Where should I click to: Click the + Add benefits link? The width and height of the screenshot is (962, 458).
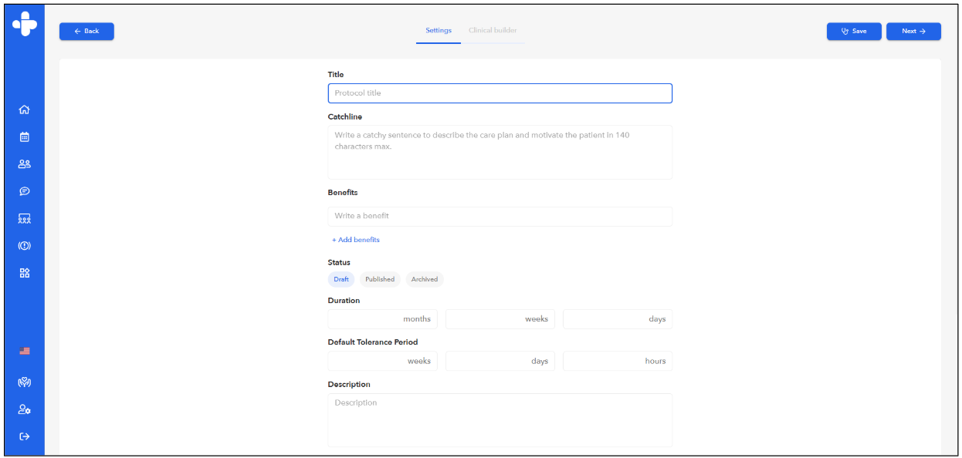356,240
